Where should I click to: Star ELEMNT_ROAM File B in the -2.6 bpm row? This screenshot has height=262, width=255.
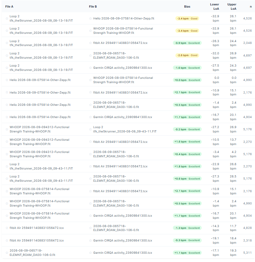90,55
